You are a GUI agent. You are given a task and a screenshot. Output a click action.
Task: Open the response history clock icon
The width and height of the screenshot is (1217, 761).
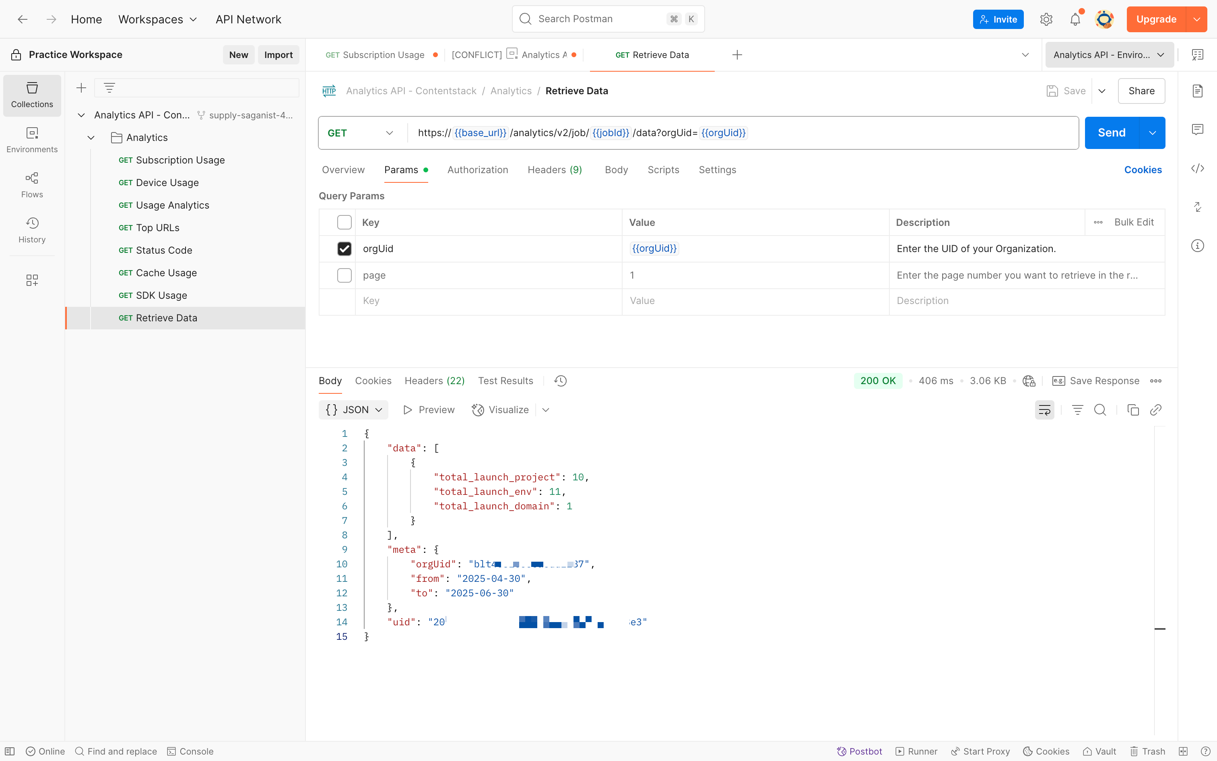pos(560,381)
